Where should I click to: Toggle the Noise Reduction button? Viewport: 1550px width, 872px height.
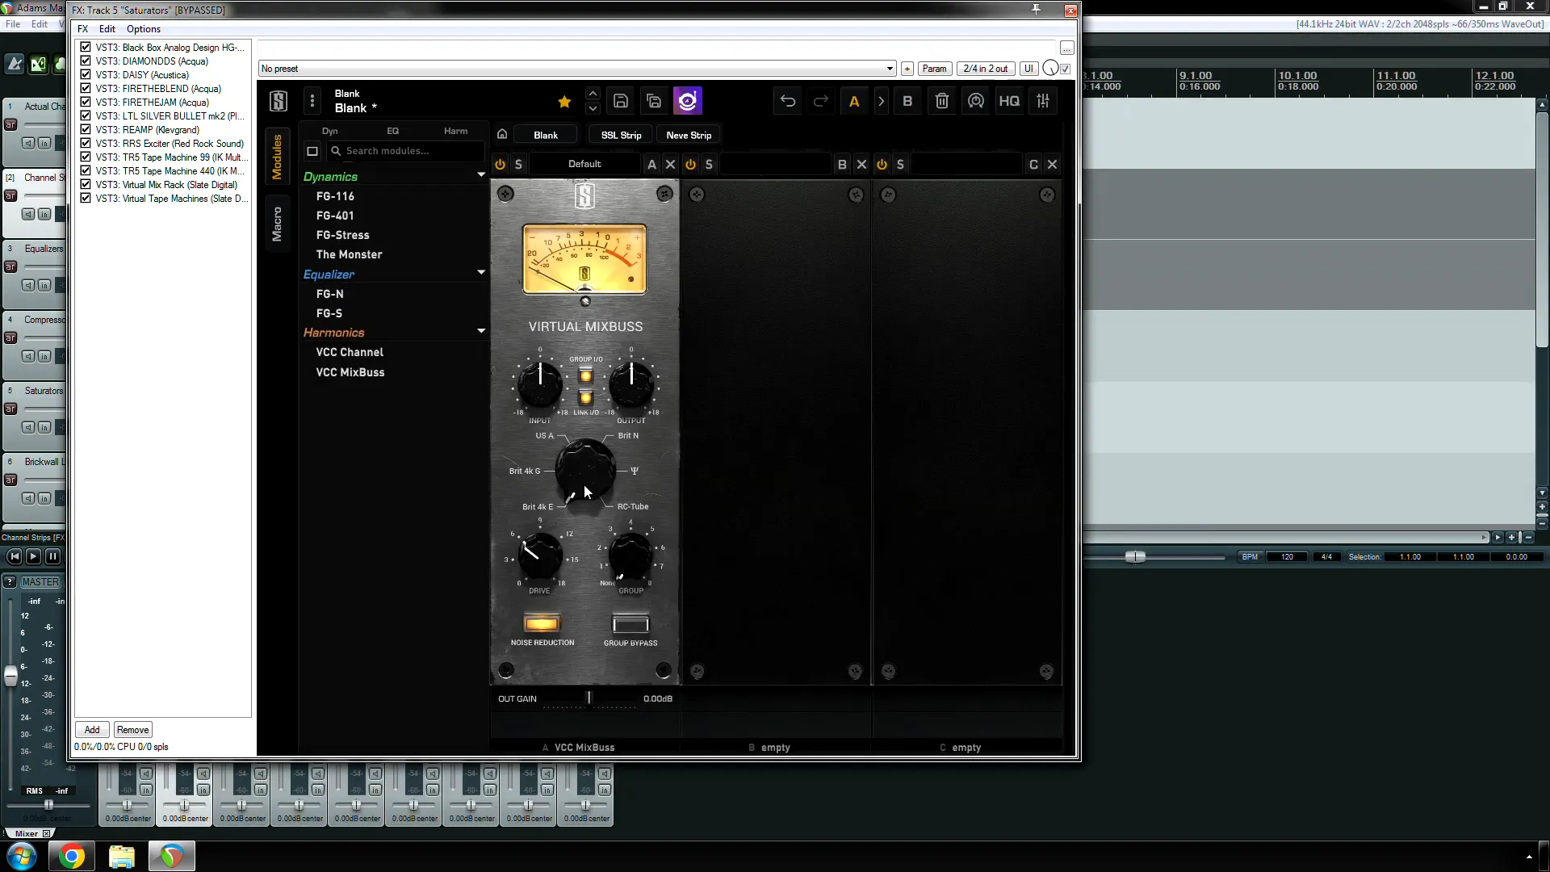[542, 623]
